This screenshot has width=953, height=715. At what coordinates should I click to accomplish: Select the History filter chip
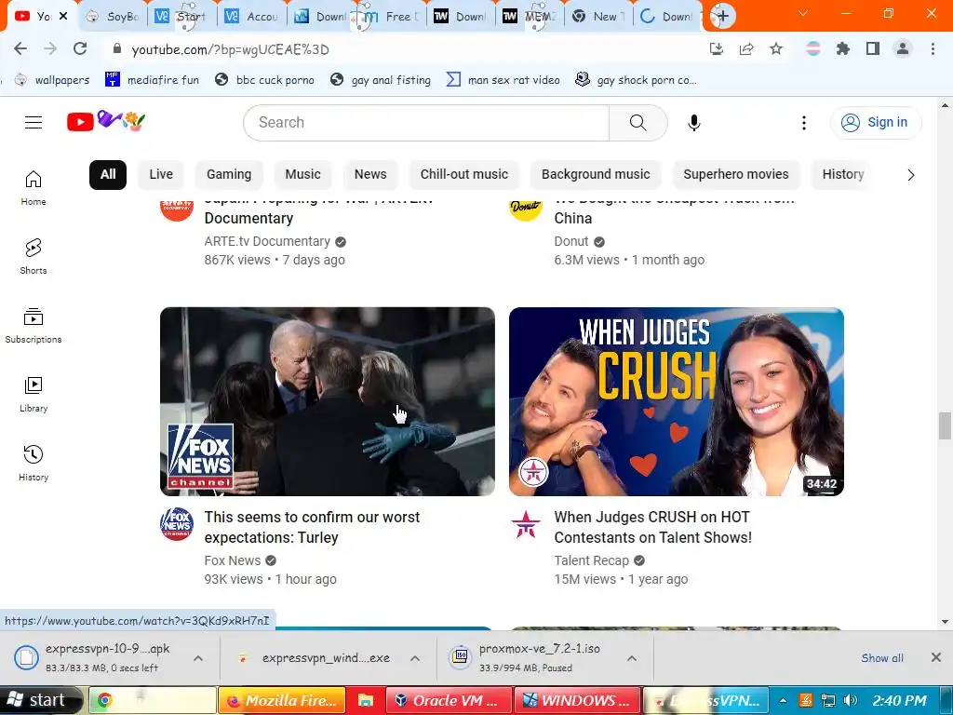[x=842, y=174]
